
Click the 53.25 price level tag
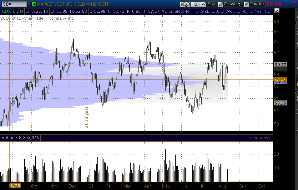[x=280, y=103]
